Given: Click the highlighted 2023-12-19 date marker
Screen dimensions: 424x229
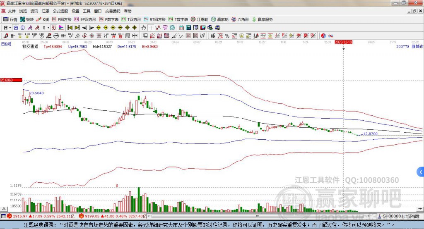Looking at the screenshot, I should 343,42.
